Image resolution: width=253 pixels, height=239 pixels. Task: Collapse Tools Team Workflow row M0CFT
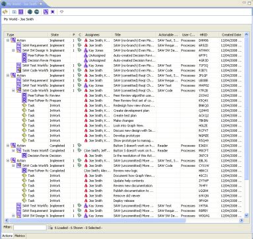point(13,151)
